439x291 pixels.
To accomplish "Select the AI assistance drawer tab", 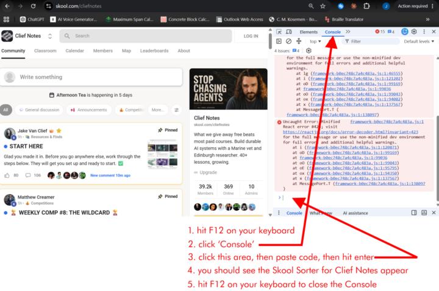I will click(355, 213).
